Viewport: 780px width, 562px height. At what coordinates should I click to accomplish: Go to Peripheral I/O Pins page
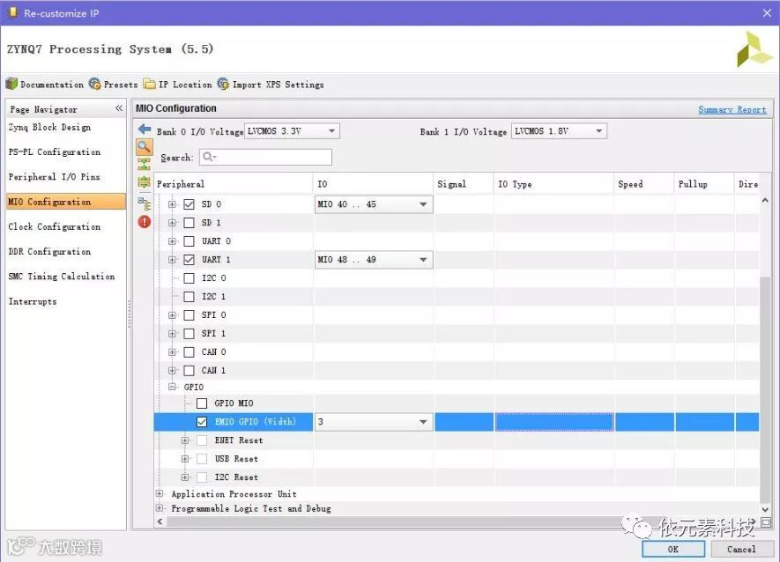(55, 177)
